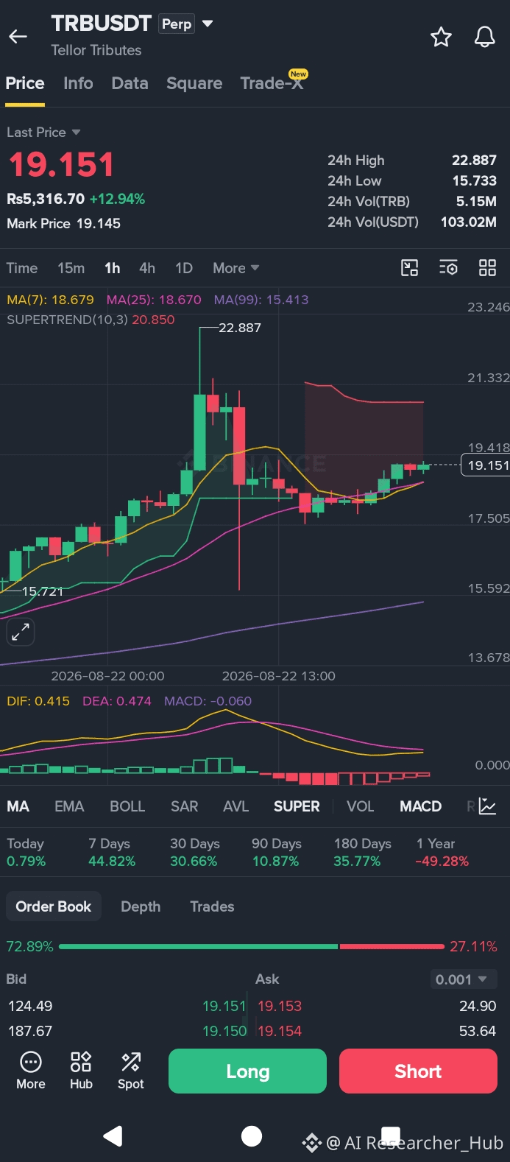Tap the 24h High value 22.887
This screenshot has height=1162, width=510.
[x=474, y=161]
